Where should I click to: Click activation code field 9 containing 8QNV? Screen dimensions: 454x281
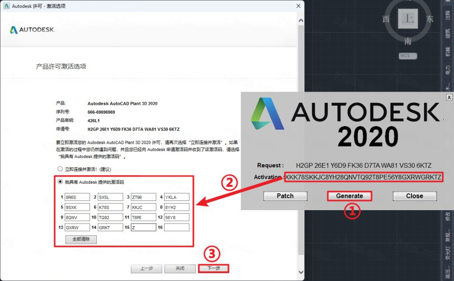[77, 217]
